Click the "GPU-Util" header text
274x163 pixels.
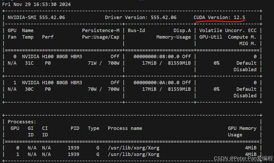pos(211,37)
